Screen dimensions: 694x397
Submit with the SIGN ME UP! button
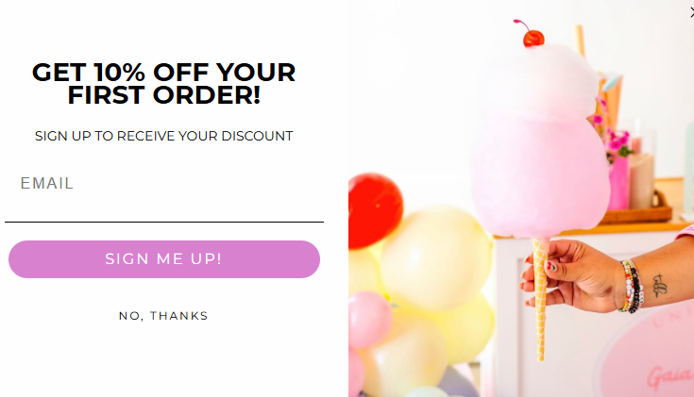[x=164, y=259]
